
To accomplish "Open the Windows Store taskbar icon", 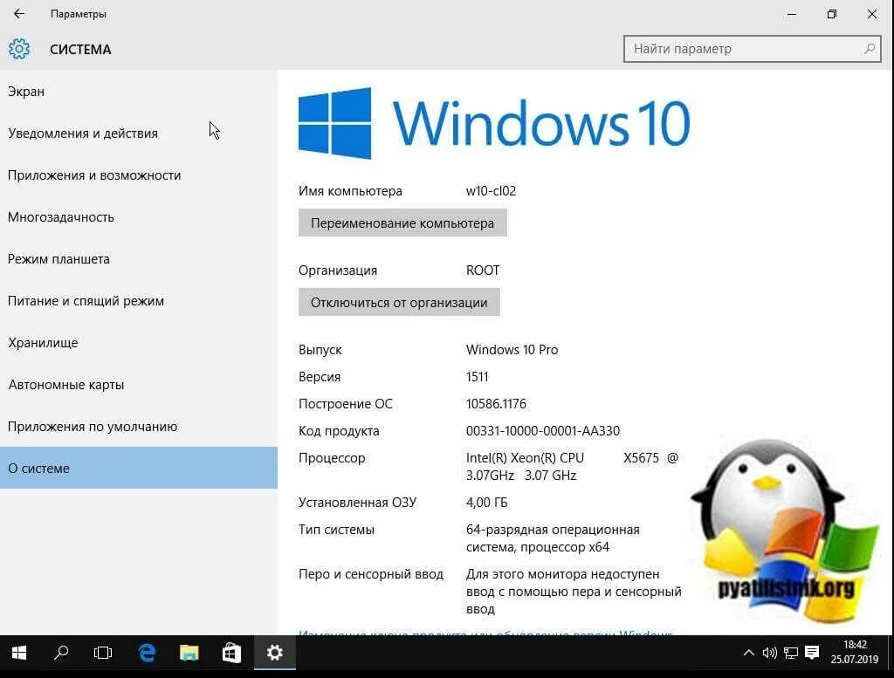I will [231, 653].
